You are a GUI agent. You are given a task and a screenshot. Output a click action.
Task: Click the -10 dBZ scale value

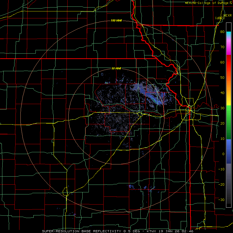(x=221, y=169)
